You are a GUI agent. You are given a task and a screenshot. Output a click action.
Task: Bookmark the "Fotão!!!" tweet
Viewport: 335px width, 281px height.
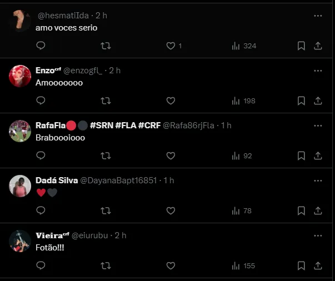click(x=301, y=265)
